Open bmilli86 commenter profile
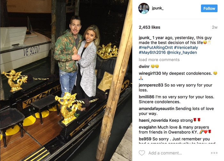The width and height of the screenshot is (224, 161). 147,97
